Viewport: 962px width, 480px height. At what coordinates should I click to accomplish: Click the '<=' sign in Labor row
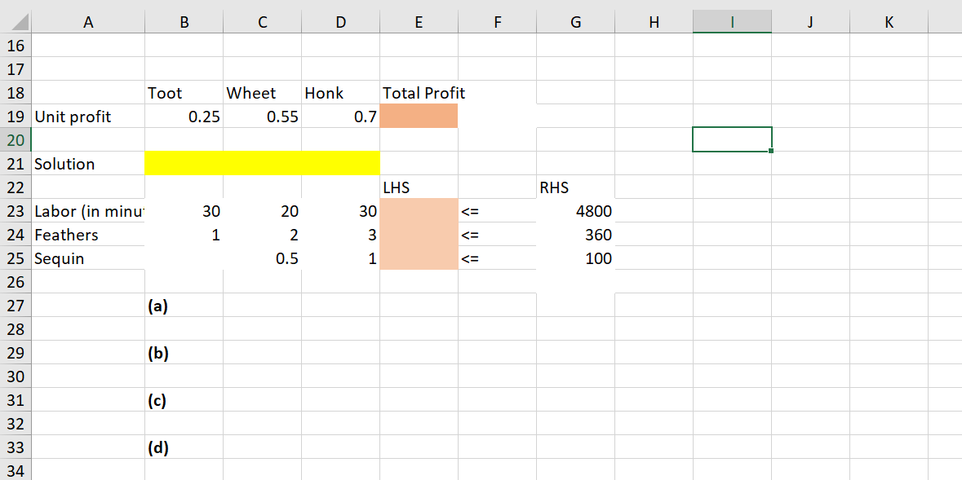pyautogui.click(x=497, y=211)
